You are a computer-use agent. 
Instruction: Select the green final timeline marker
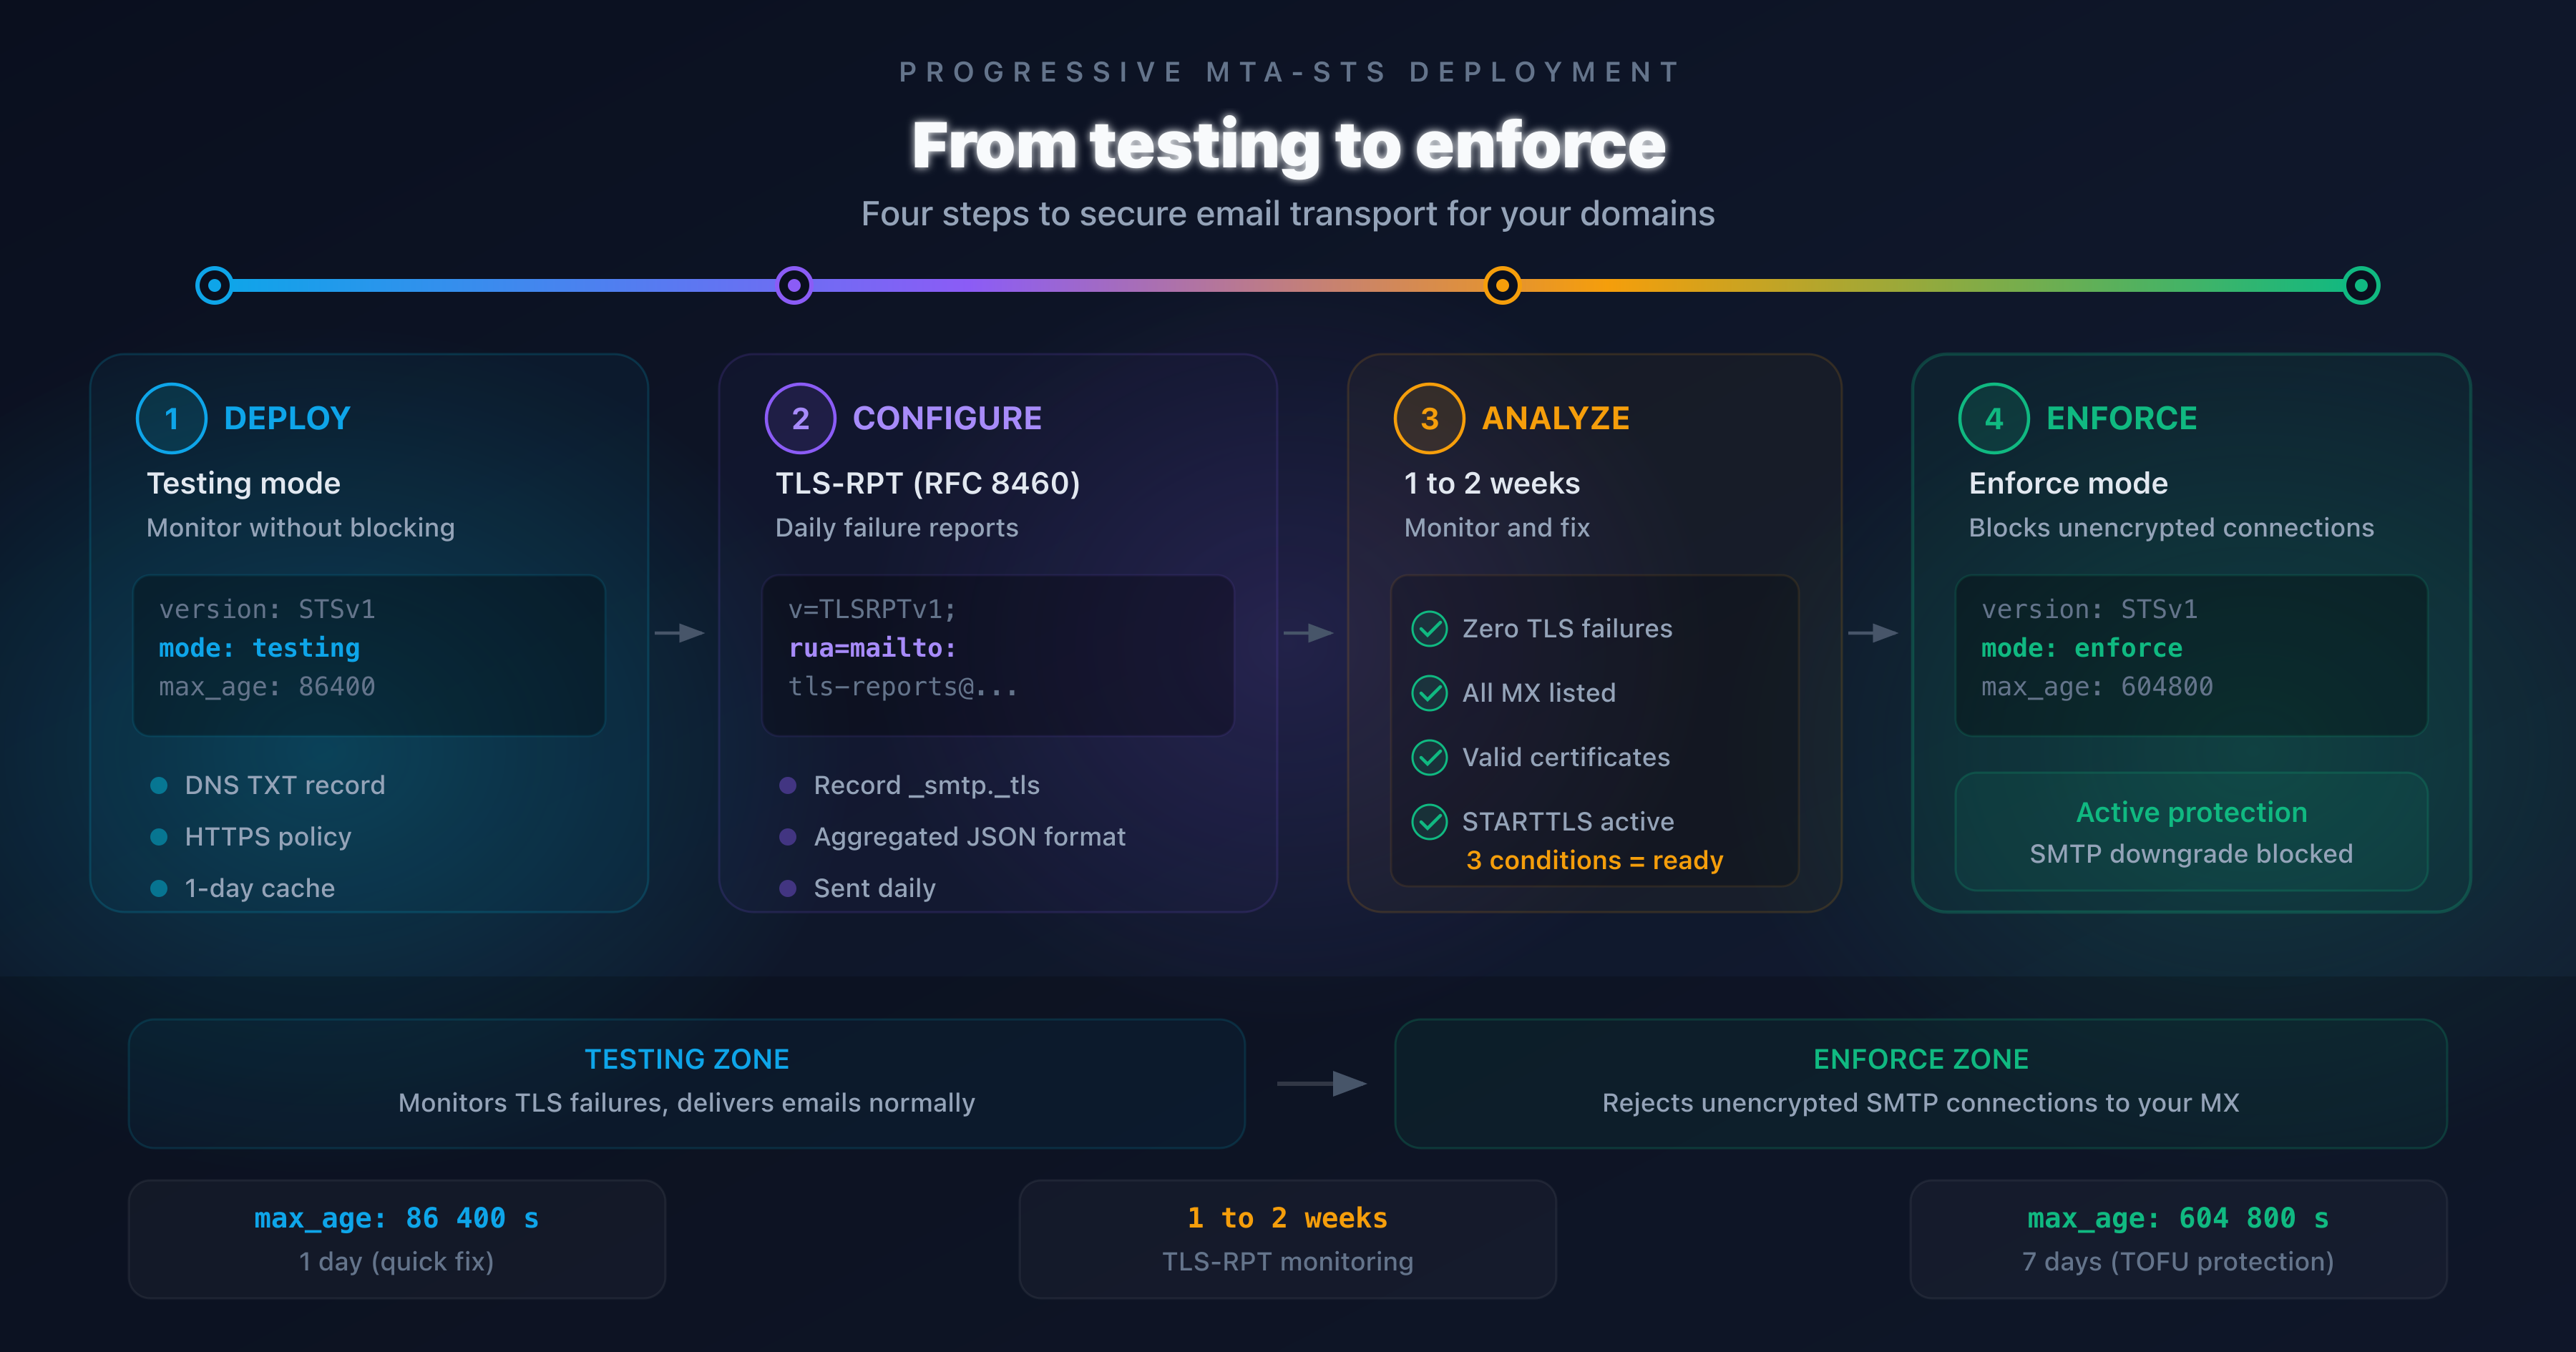(x=2362, y=285)
